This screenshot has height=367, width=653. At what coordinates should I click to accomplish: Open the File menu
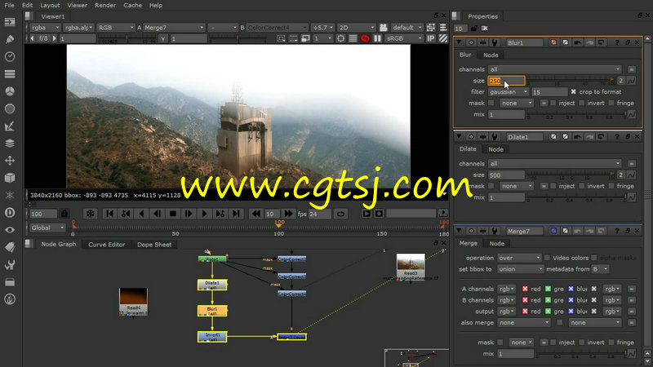coord(9,5)
